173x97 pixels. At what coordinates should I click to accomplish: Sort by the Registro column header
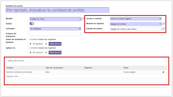click(x=104, y=68)
